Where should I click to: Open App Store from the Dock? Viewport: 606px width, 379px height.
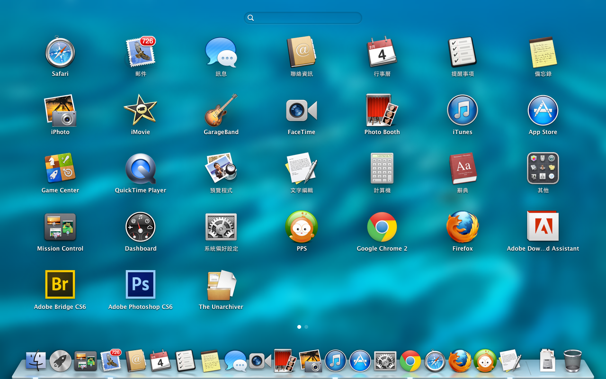360,361
